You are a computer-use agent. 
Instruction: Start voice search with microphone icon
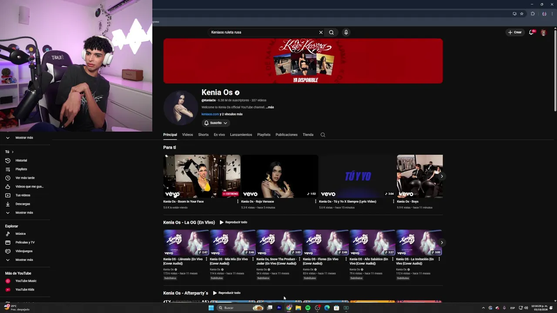tap(346, 32)
